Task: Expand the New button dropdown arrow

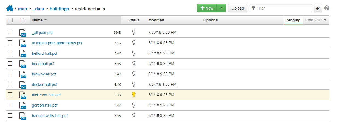Action: coord(221,8)
